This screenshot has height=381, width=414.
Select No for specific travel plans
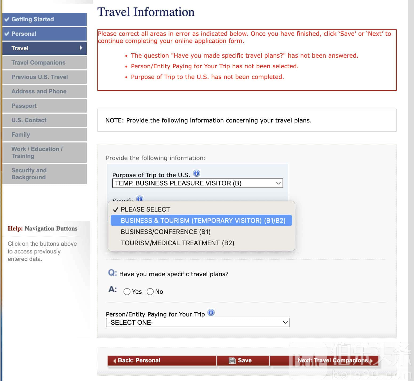click(x=150, y=292)
